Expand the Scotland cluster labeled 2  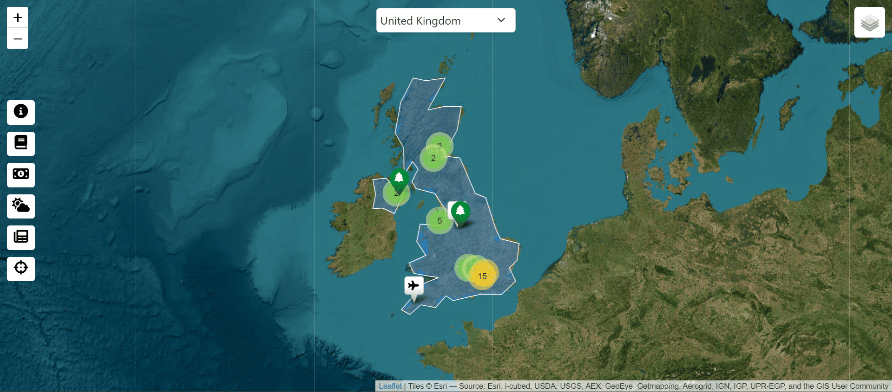[432, 159]
